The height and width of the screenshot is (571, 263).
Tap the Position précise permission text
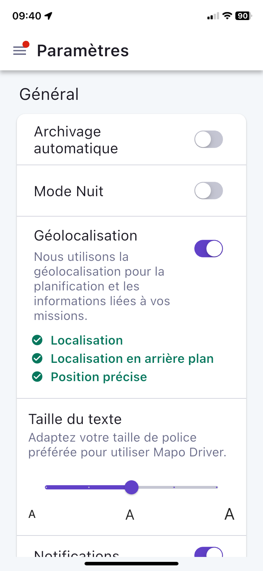(99, 377)
